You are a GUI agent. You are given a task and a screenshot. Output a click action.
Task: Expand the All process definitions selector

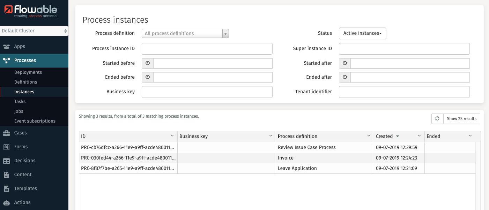click(225, 33)
